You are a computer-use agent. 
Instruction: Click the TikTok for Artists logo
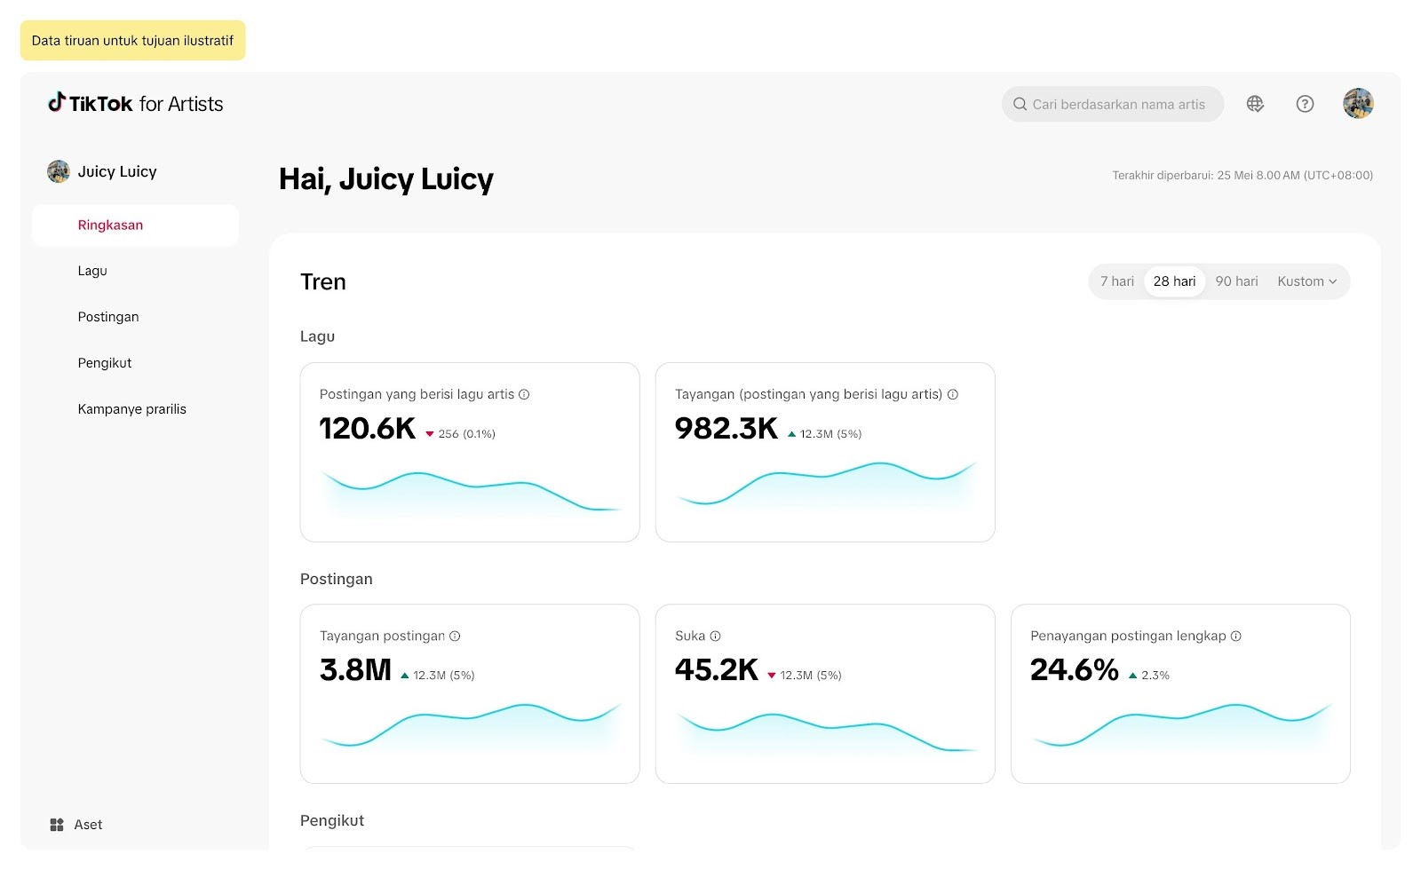135,104
